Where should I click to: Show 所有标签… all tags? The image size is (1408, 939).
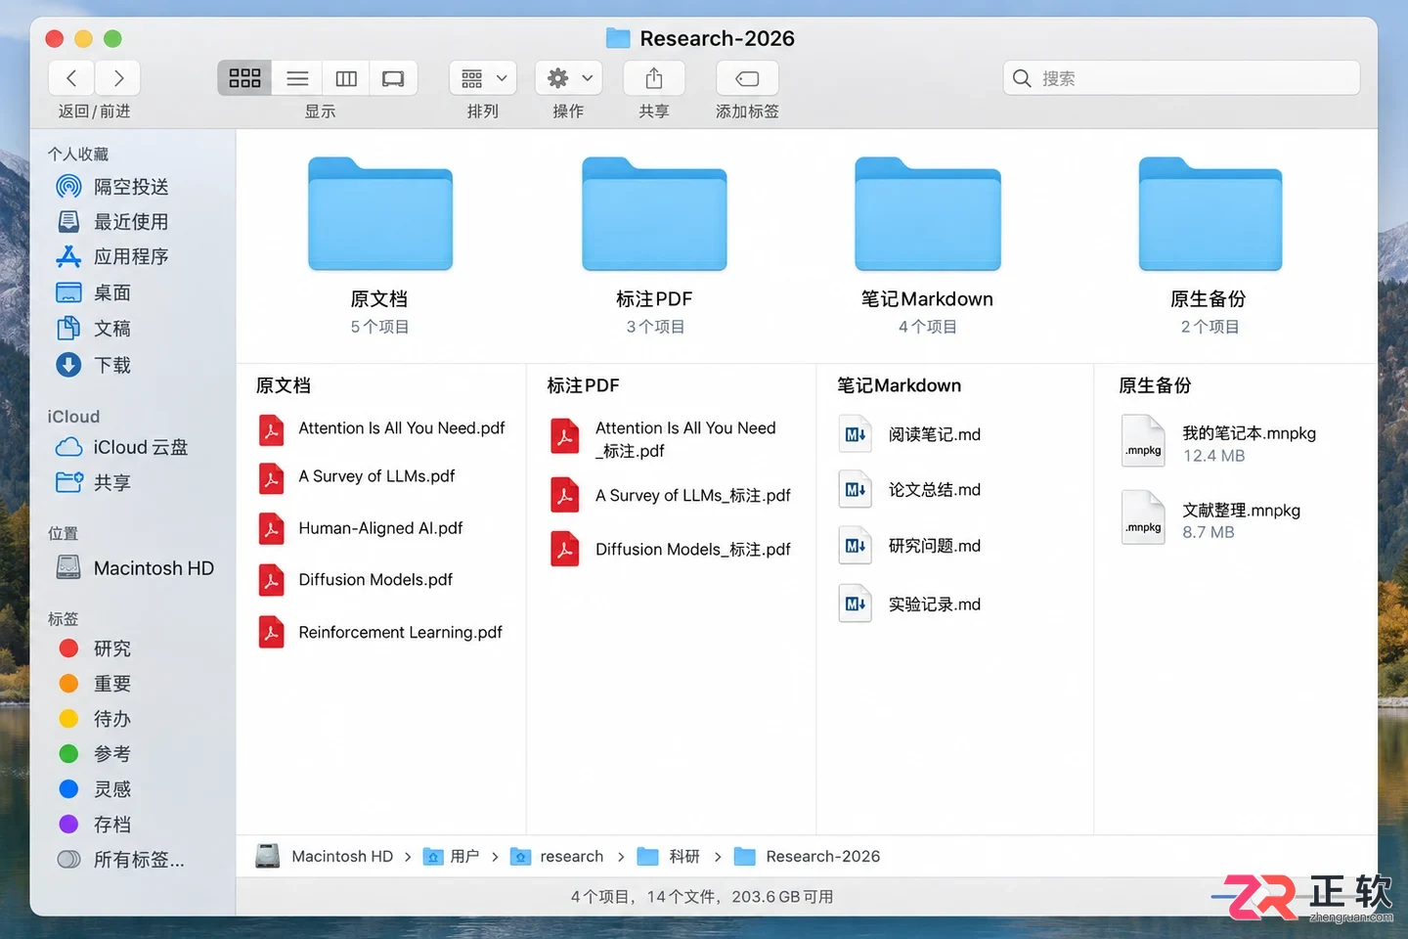[x=121, y=860]
